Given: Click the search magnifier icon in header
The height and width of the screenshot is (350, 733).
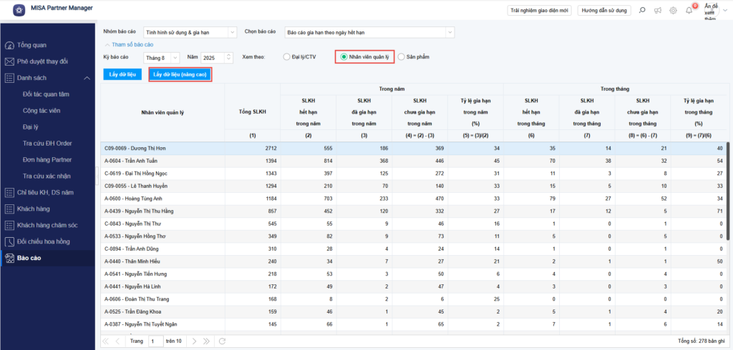Looking at the screenshot, I should click(641, 10).
